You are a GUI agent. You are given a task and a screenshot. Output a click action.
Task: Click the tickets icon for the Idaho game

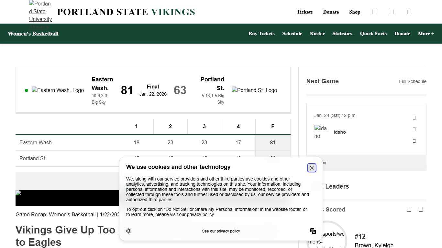tap(414, 118)
